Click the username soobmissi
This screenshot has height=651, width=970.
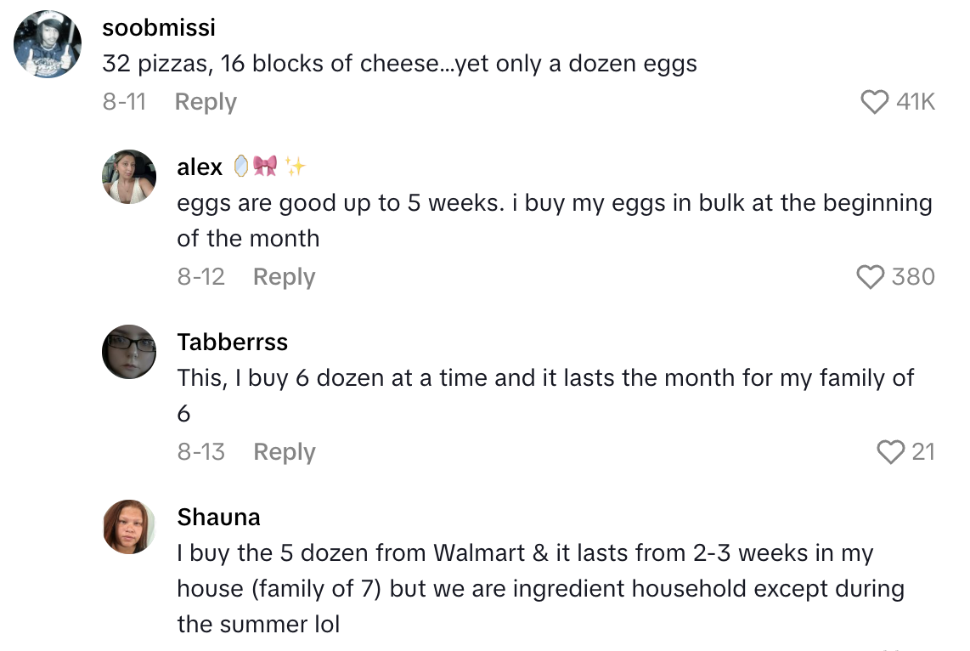click(x=158, y=27)
